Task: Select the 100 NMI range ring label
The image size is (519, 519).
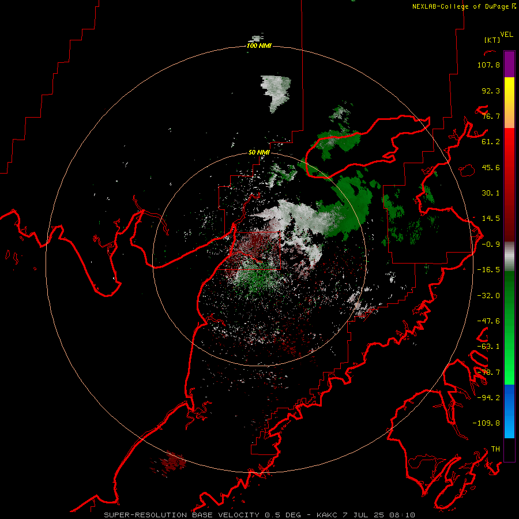Action: pos(259,46)
